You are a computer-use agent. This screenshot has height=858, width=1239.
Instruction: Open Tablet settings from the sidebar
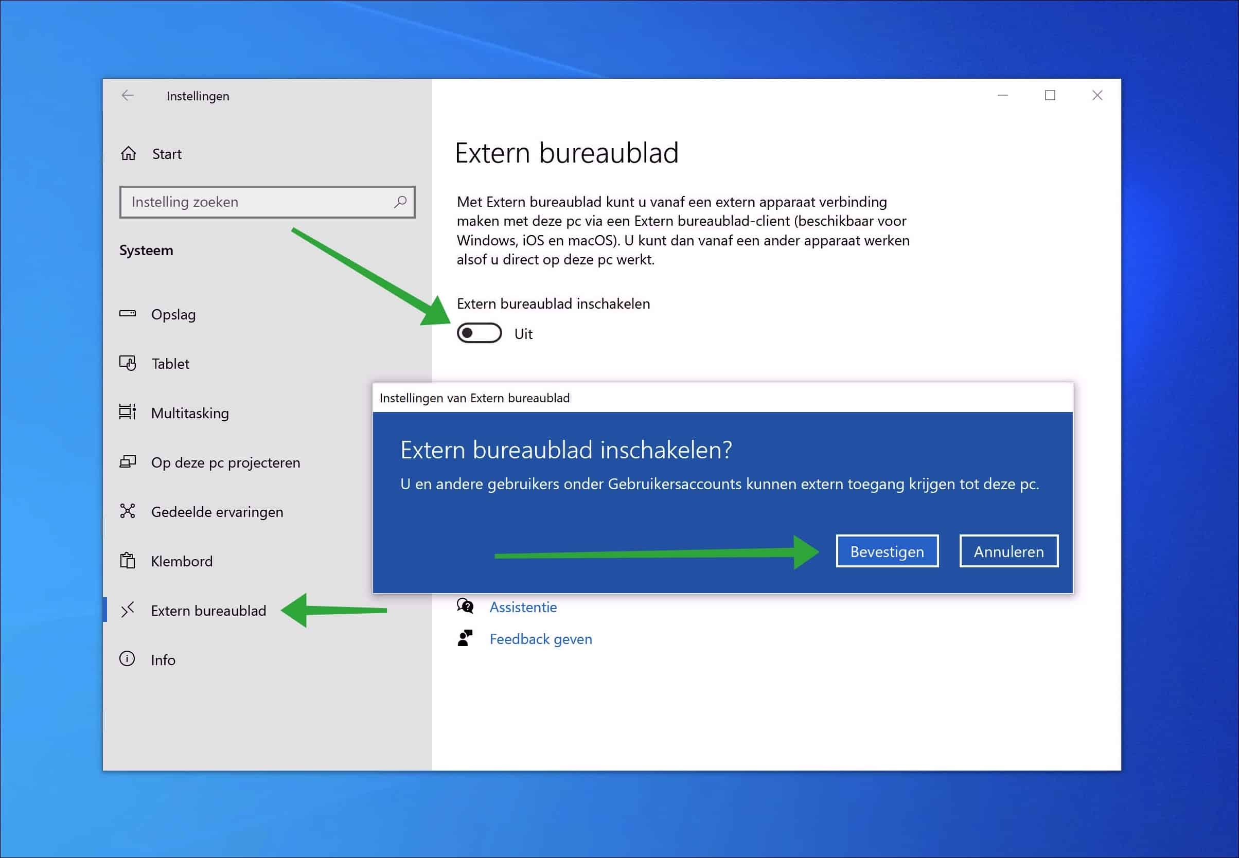pyautogui.click(x=128, y=363)
